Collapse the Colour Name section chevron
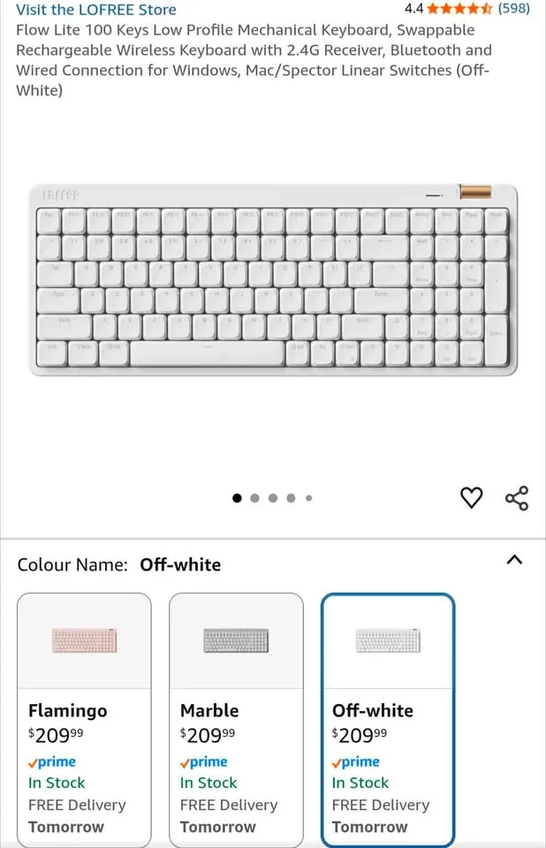 click(x=515, y=560)
